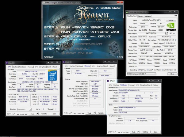Open Processor #1 selection dropdown

[x=24, y=109]
